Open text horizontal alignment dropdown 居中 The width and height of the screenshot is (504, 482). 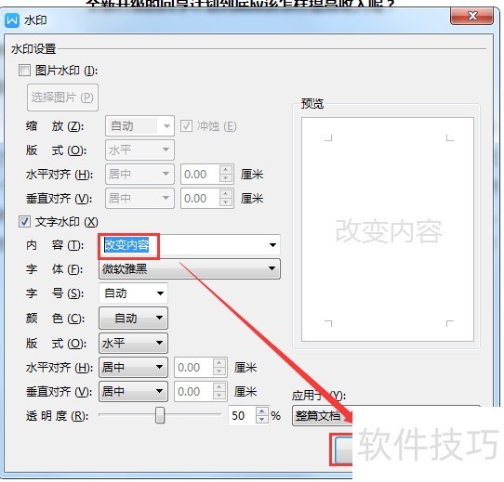(133, 367)
